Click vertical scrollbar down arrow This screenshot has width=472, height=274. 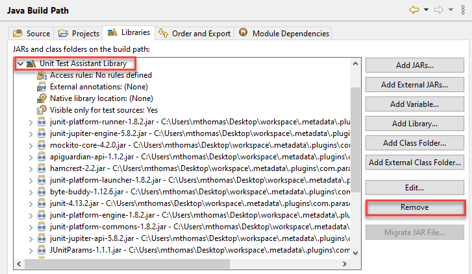click(356, 253)
